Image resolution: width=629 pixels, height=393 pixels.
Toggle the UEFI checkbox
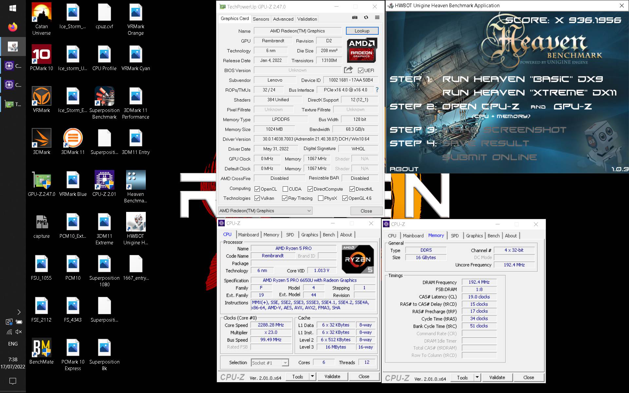click(x=360, y=70)
